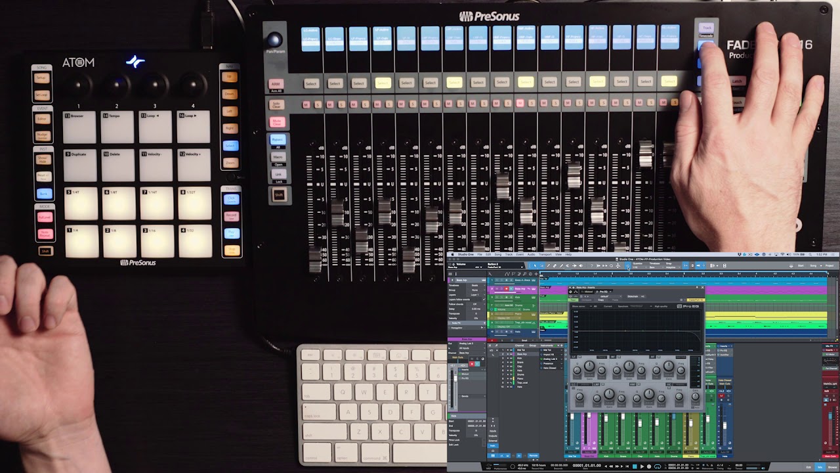
Task: Open track list wrench options icon
Action: pos(490,274)
